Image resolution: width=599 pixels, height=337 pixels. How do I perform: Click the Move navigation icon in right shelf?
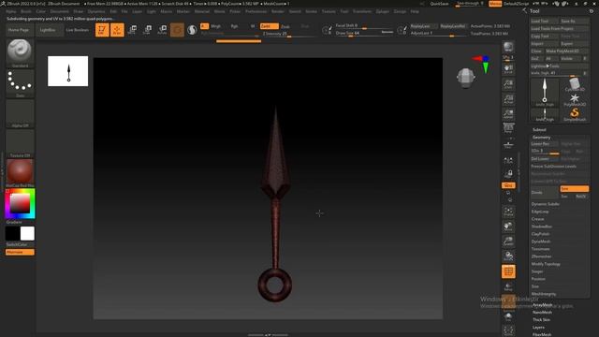click(x=508, y=227)
